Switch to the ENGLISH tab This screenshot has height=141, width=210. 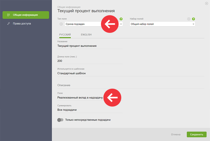[86, 35]
